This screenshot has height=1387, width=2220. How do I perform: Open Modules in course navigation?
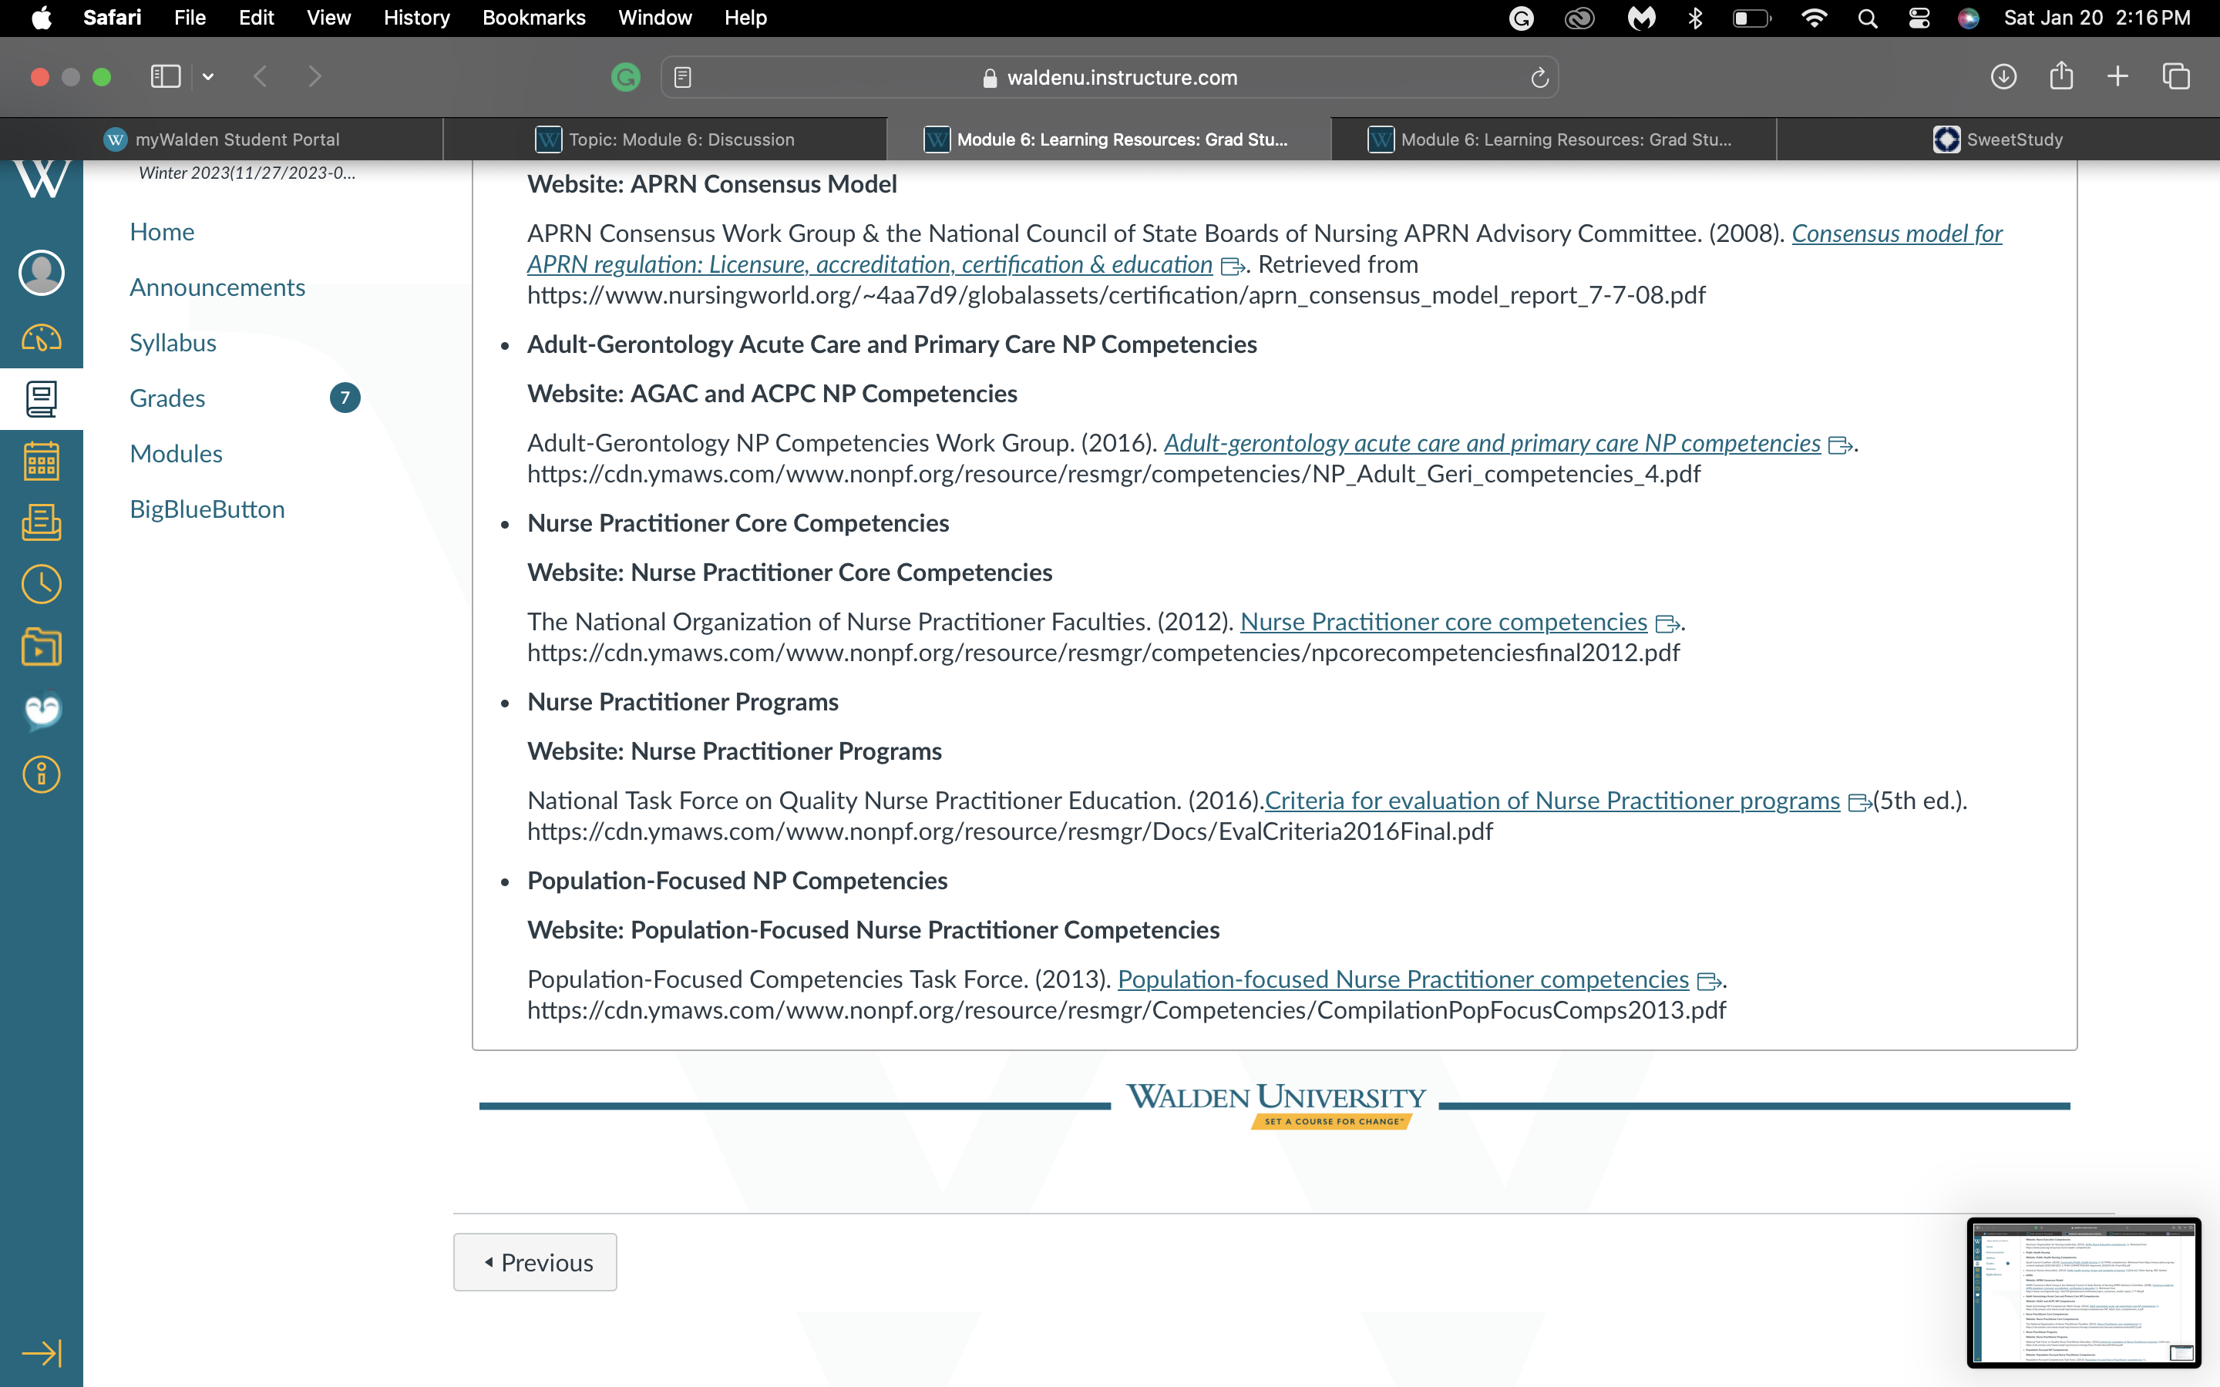[x=176, y=454]
